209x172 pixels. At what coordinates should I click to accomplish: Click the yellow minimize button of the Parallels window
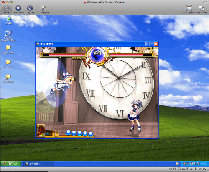tap(7, 2)
